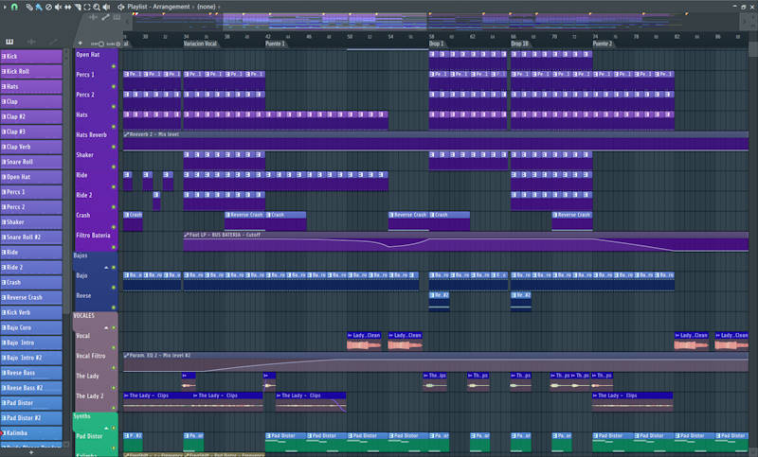Mute the Shaker track
The image size is (758, 457).
pos(114,167)
